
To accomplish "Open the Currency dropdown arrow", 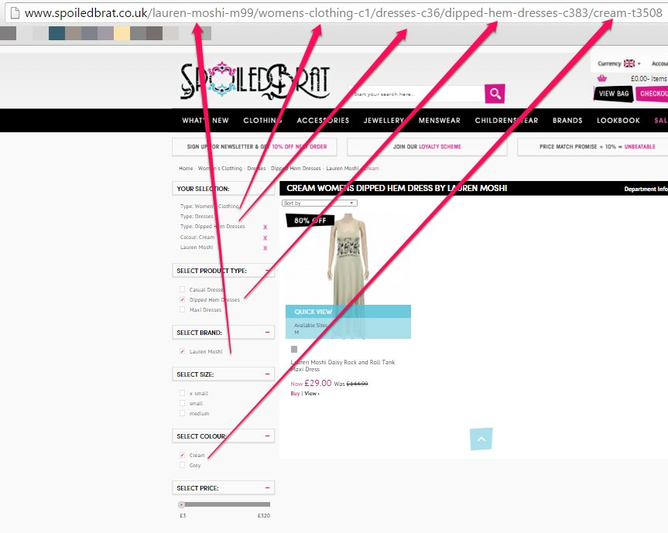I will click(639, 63).
